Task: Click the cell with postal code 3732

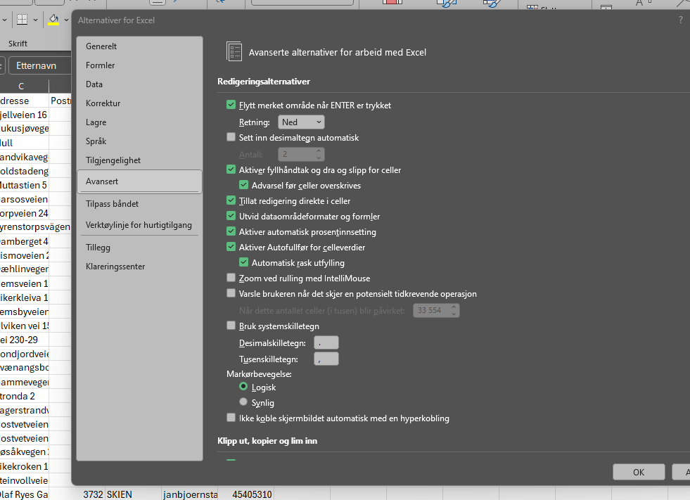Action: pyautogui.click(x=77, y=494)
